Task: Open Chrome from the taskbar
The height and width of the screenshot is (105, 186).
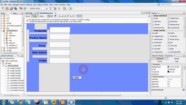Action: tap(20, 102)
